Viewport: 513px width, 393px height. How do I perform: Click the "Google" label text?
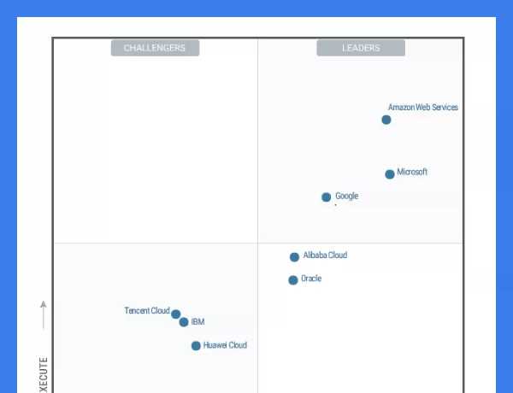tap(347, 196)
